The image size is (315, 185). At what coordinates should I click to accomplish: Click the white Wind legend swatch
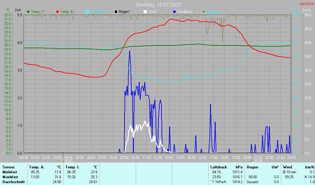[145, 12]
